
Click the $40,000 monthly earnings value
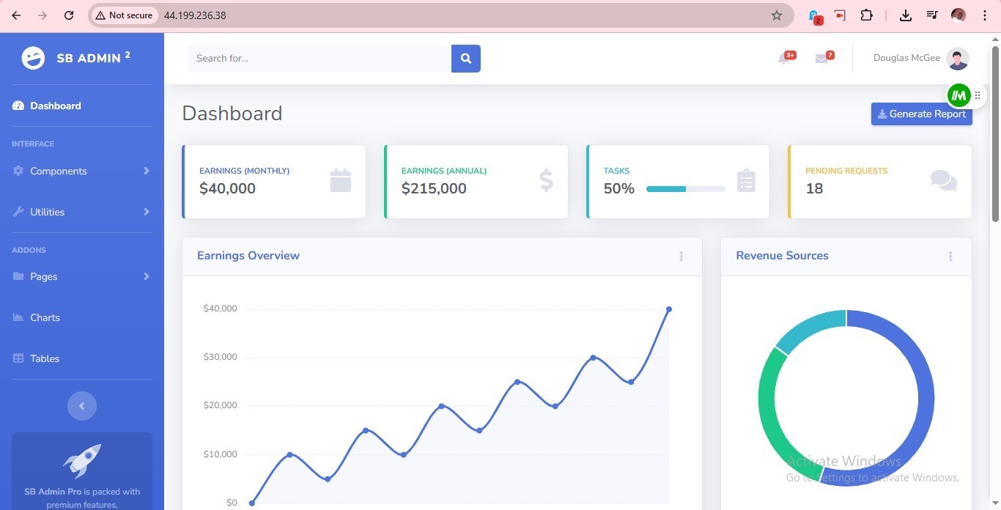227,188
